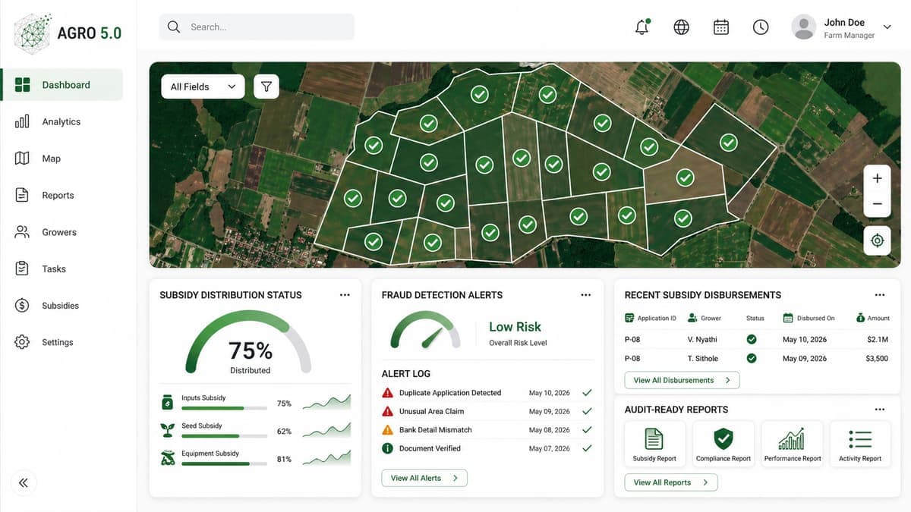This screenshot has width=911, height=512.
Task: Open Fraud Detection Alerts more options menu
Action: 585,295
